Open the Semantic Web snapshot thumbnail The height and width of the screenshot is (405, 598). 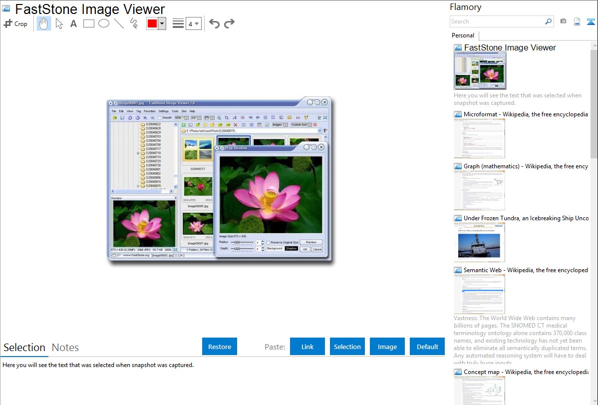pyautogui.click(x=479, y=294)
